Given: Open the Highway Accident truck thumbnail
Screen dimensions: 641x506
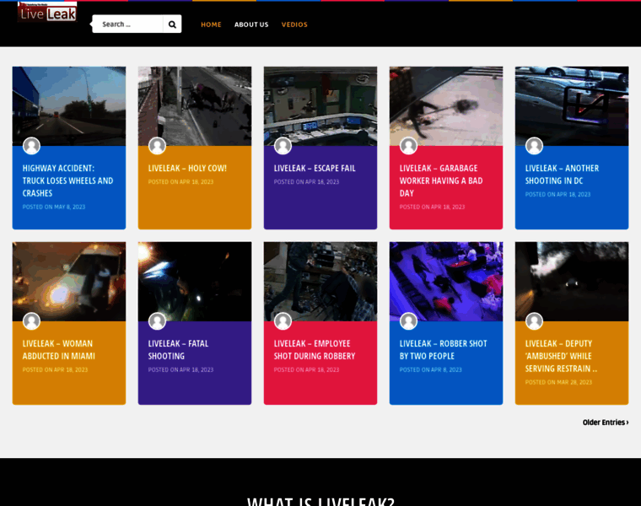Looking at the screenshot, I should tap(69, 106).
